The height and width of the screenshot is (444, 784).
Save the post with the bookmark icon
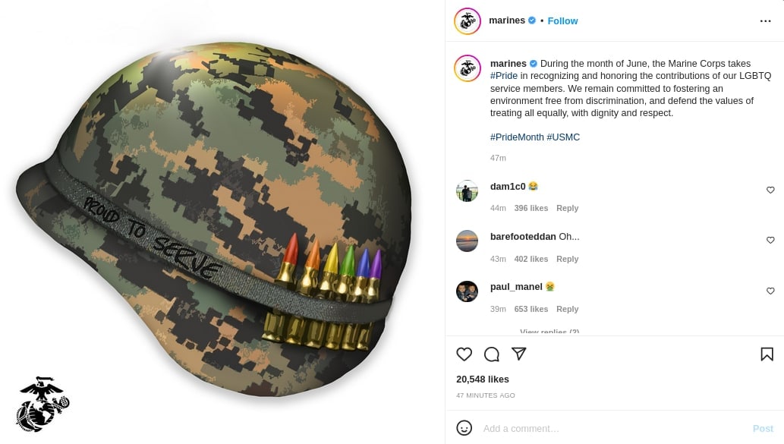point(767,354)
